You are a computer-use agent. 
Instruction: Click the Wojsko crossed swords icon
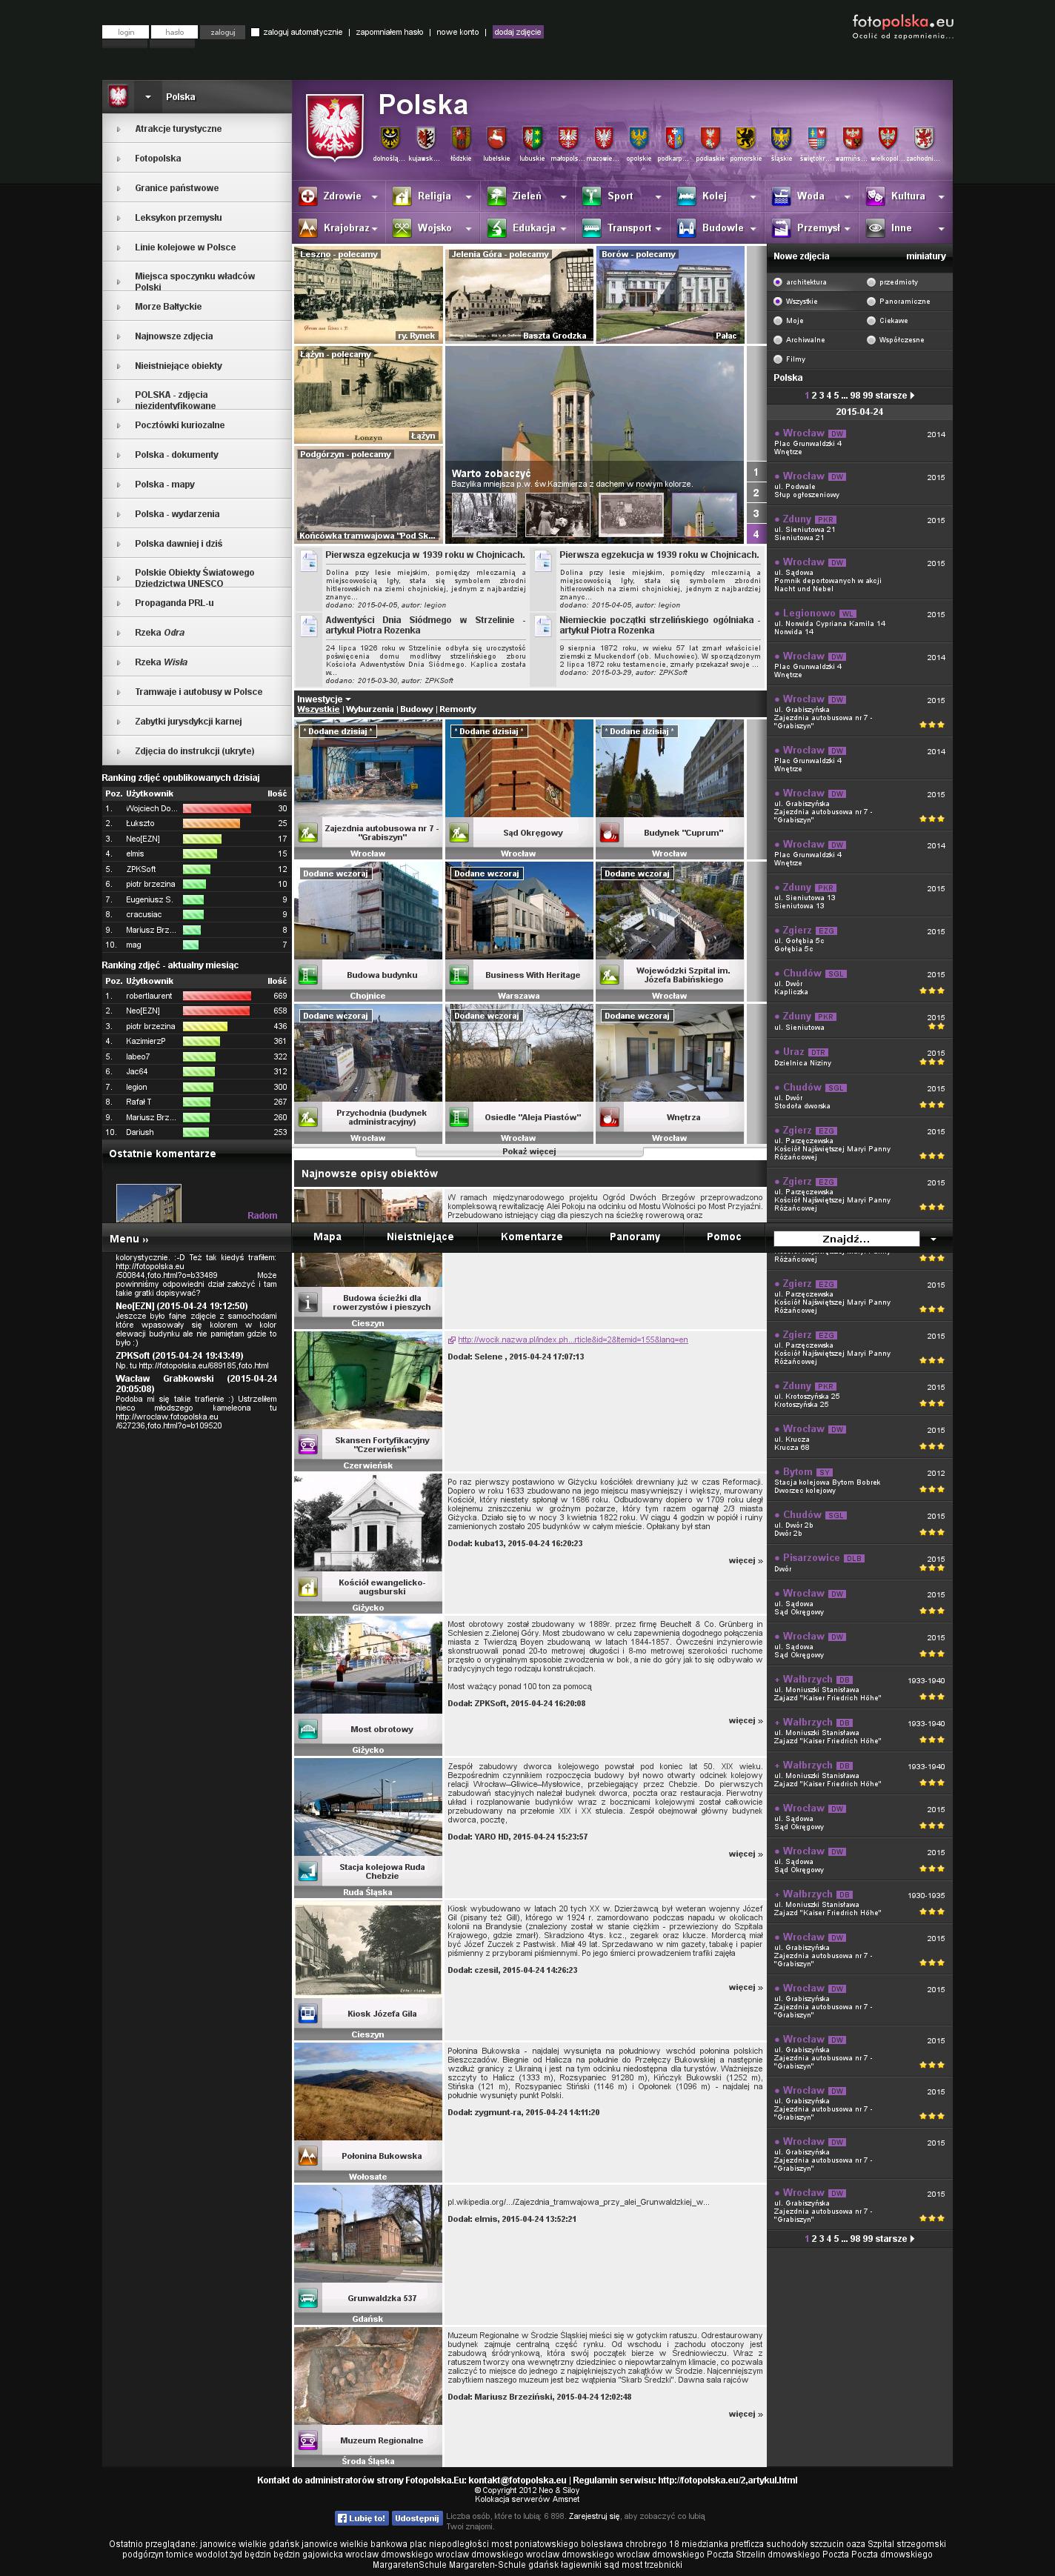tap(402, 229)
